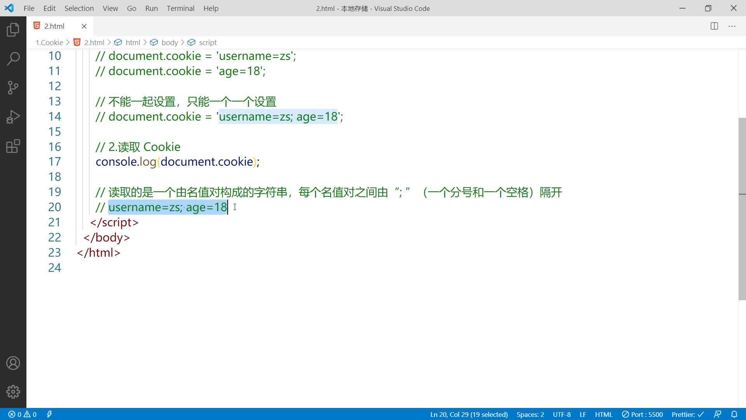Toggle the Prettier status item
746x420 pixels.
click(x=687, y=414)
